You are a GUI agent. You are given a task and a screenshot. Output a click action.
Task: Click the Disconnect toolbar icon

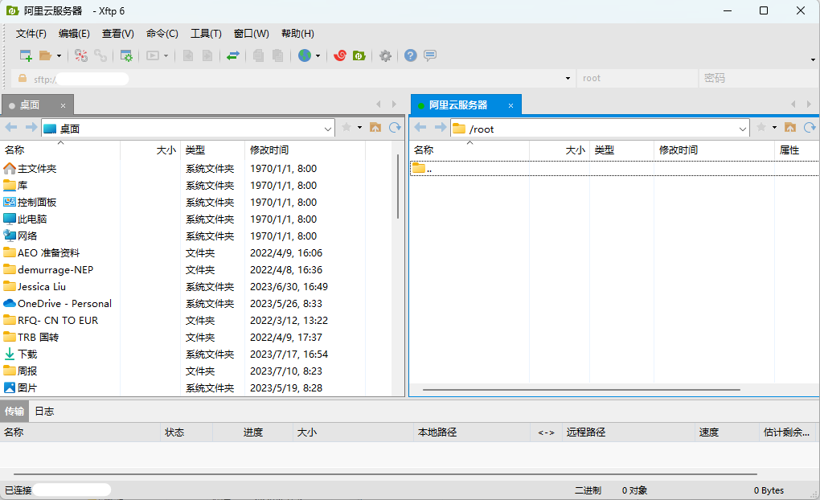click(x=80, y=55)
